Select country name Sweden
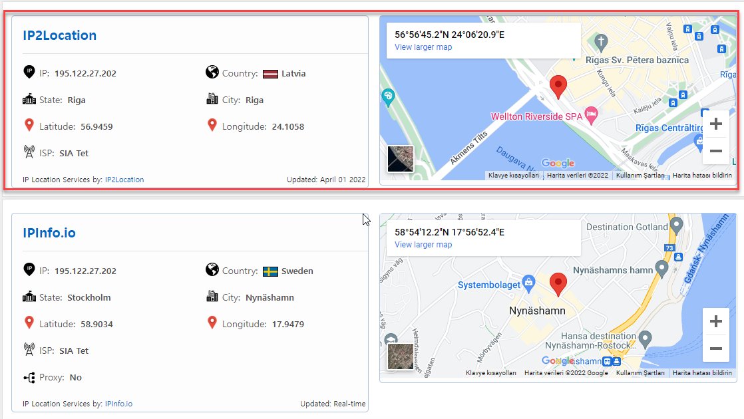This screenshot has height=419, width=744. tap(297, 271)
